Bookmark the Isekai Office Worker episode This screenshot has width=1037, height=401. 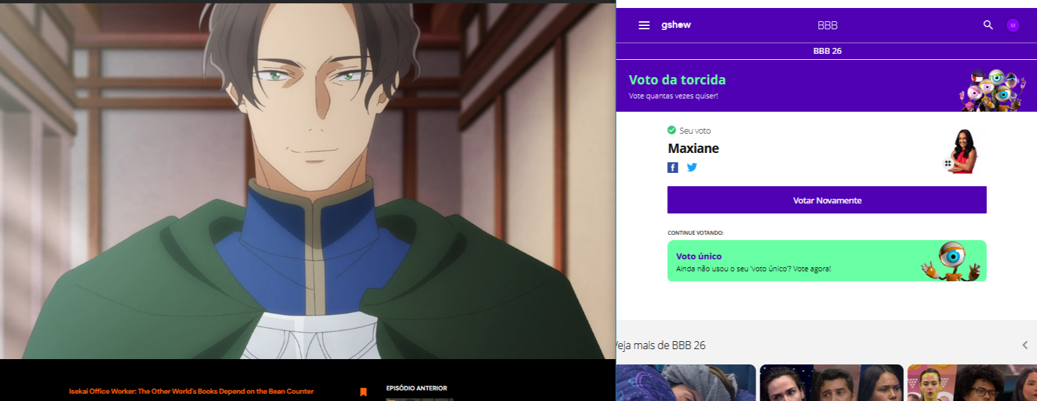pyautogui.click(x=363, y=392)
